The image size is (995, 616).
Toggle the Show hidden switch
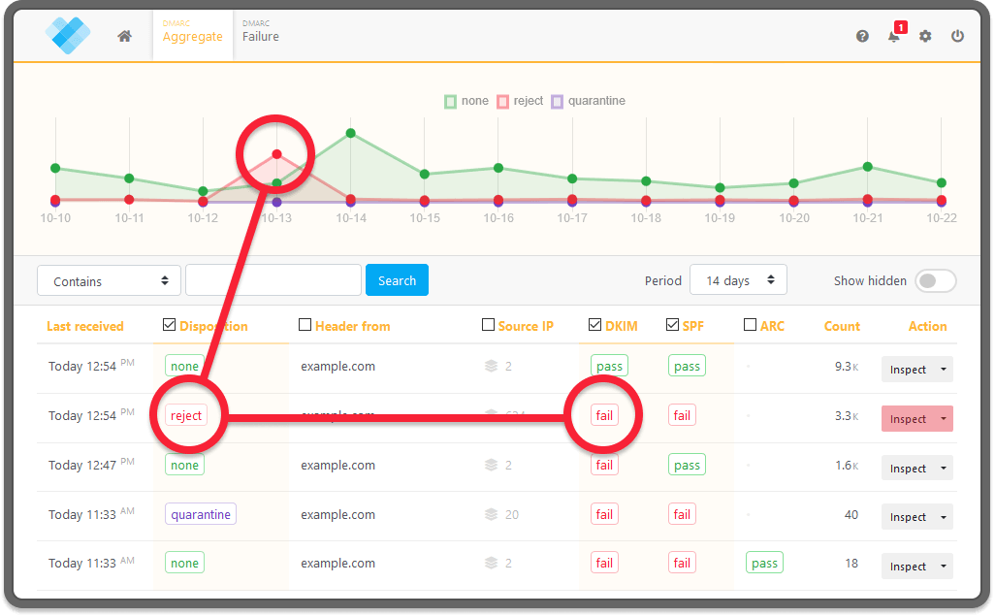(x=936, y=280)
